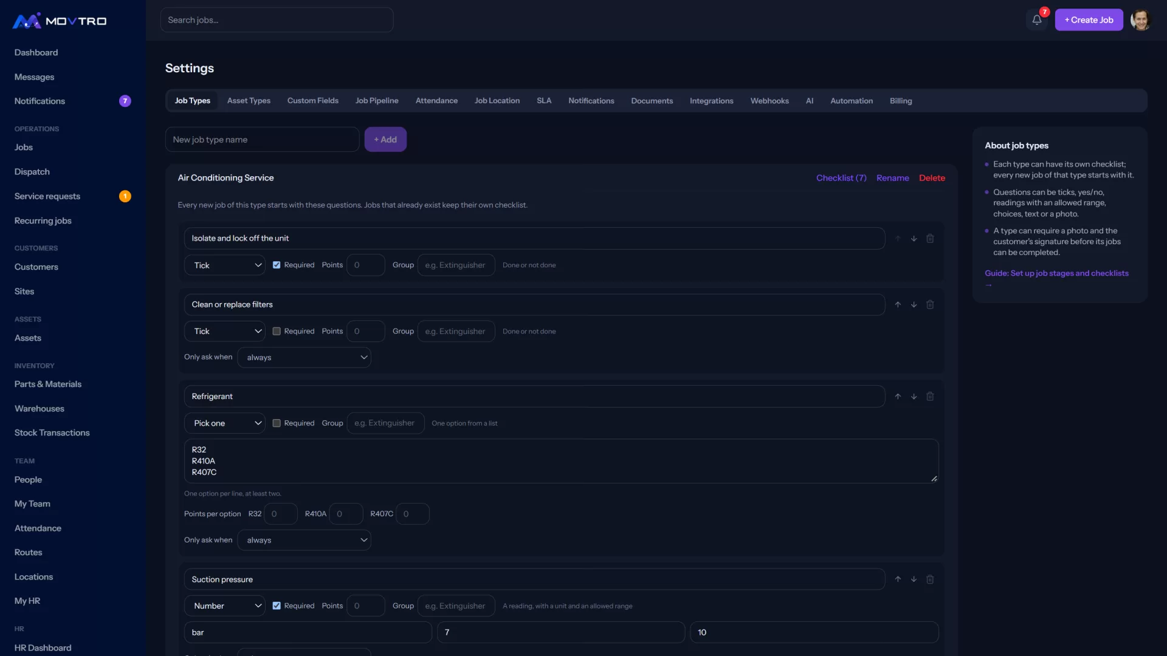The height and width of the screenshot is (656, 1167).
Task: Open the job stages and checklists guide link
Action: pyautogui.click(x=1056, y=274)
